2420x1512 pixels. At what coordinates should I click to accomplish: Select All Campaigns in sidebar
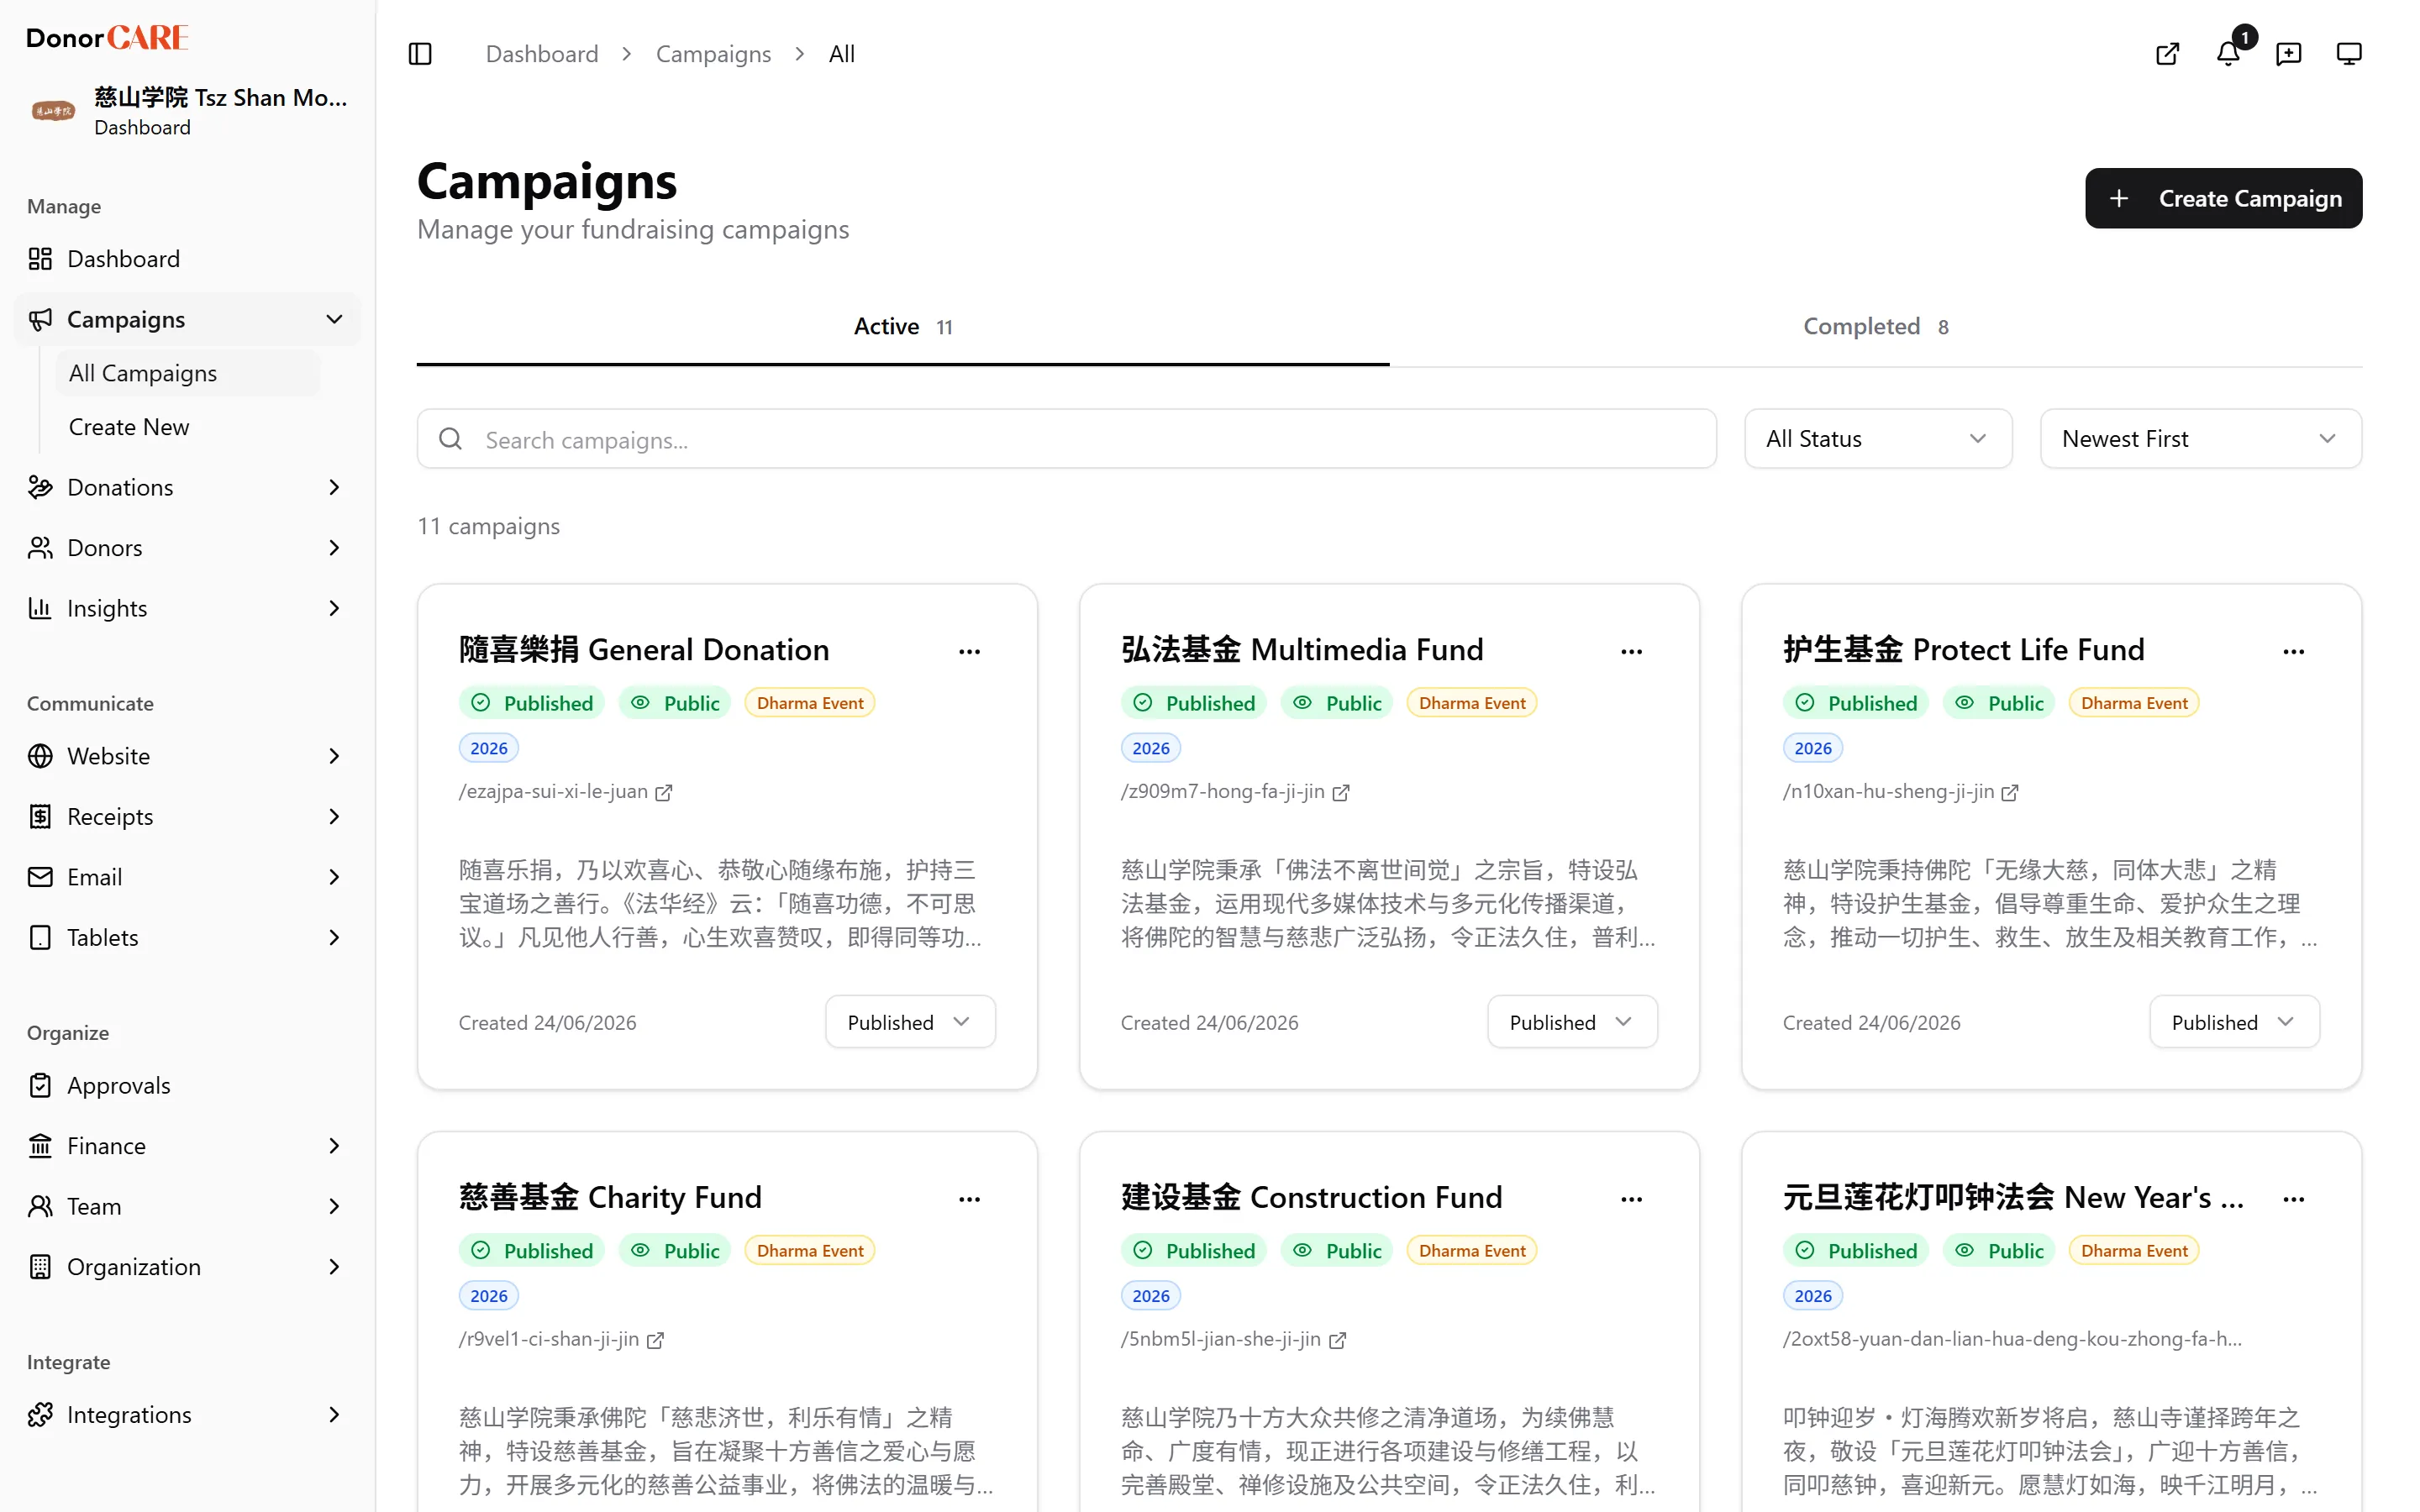point(187,373)
